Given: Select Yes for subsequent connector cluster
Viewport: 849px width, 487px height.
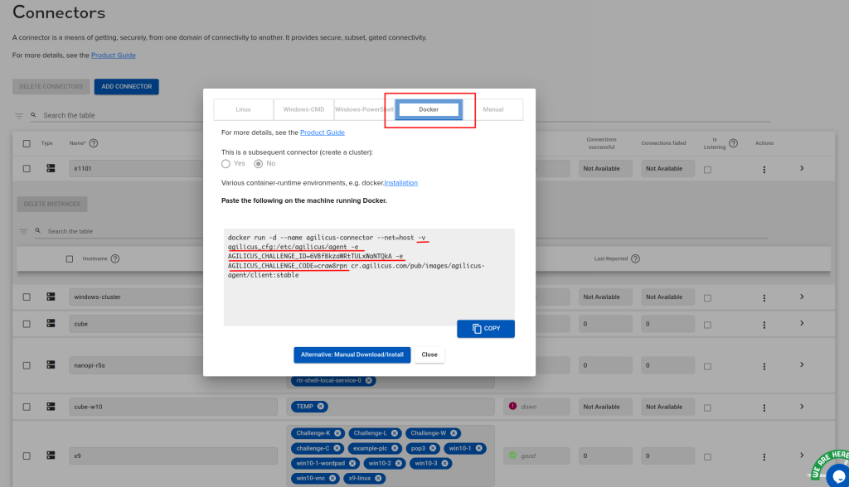Looking at the screenshot, I should point(225,163).
